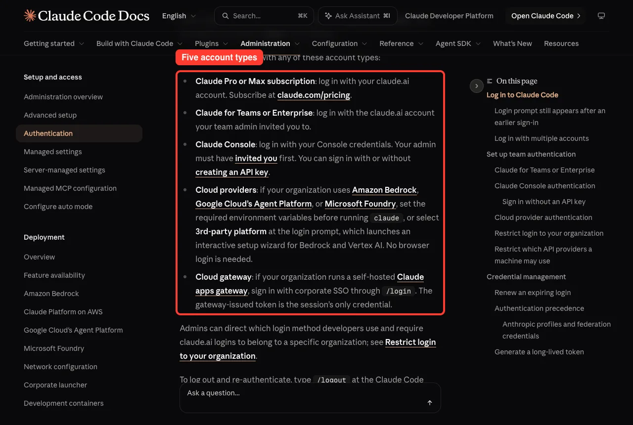This screenshot has width=633, height=425.
Task: Select Server-managed settings in sidebar
Action: point(64,170)
